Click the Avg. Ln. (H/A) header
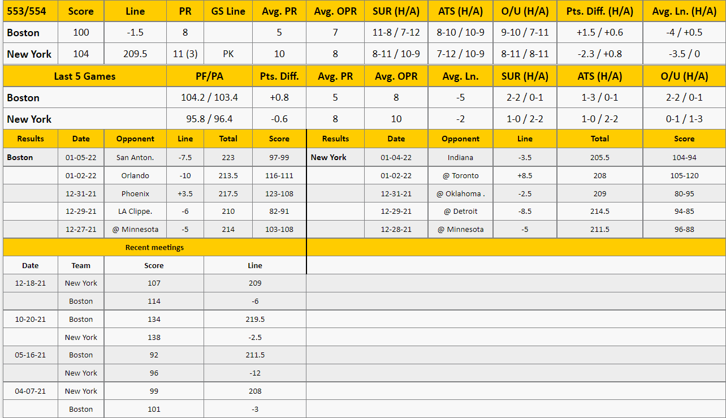This screenshot has height=418, width=726. (684, 11)
